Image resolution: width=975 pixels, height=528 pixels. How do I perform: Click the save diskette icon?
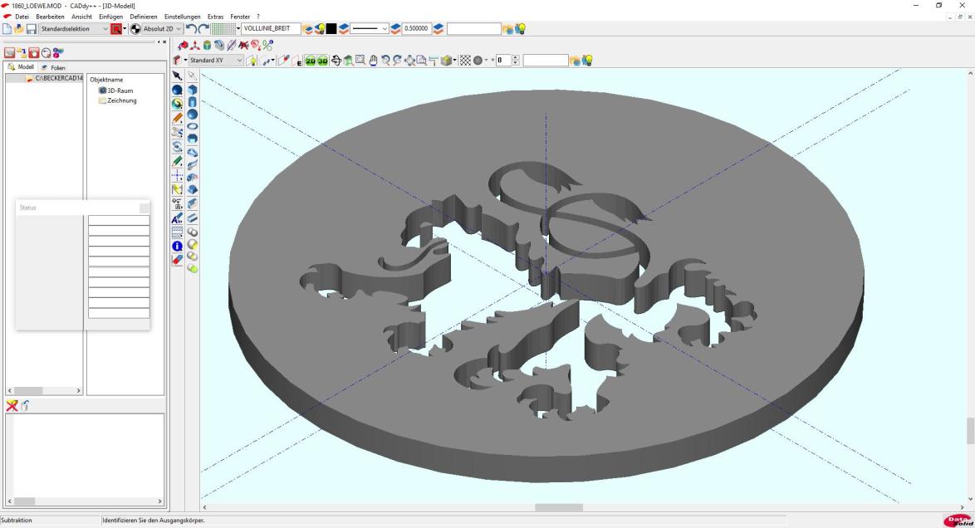click(x=31, y=29)
